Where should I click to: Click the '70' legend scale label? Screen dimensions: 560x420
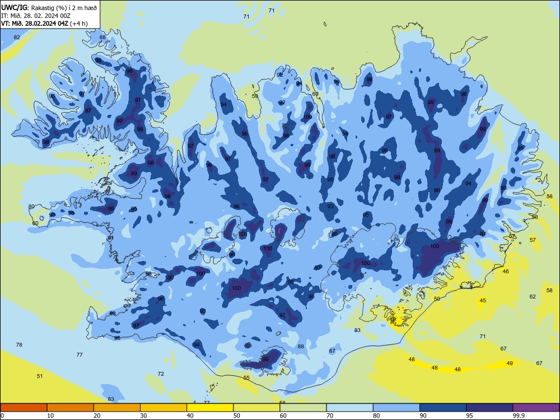(x=330, y=416)
